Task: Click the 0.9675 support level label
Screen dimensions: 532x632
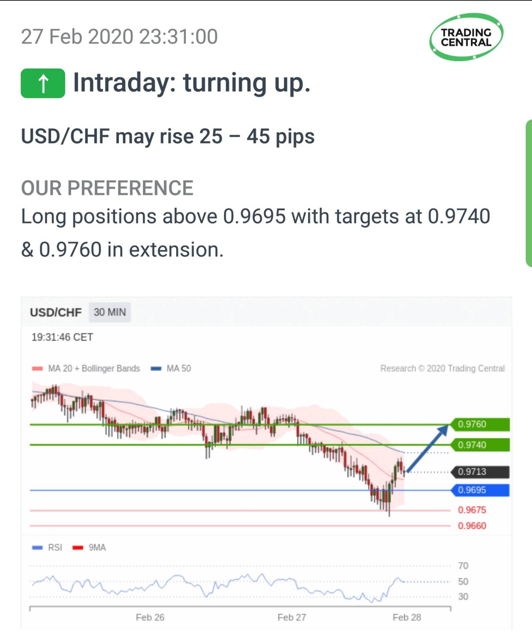Action: point(472,510)
